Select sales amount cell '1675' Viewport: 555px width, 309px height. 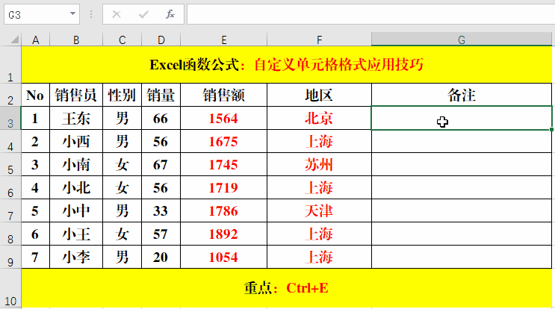click(223, 141)
